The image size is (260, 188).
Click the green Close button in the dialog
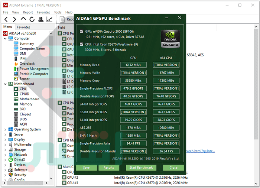(x=173, y=168)
